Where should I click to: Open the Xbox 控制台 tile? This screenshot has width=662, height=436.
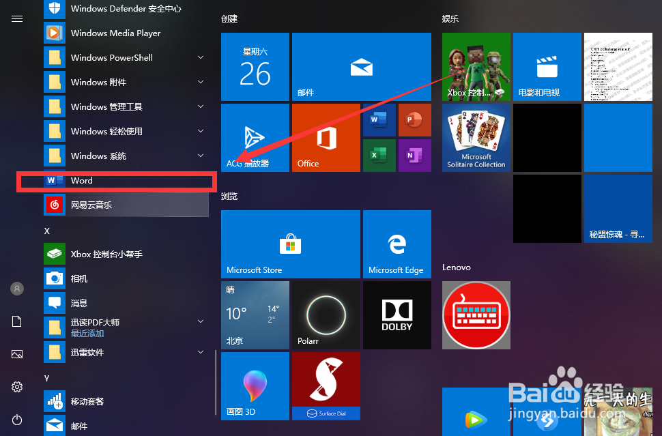[x=476, y=67]
